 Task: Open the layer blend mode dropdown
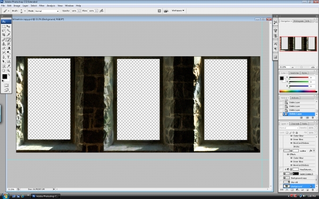289,128
